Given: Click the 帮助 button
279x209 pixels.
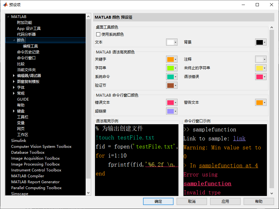Looking at the screenshot, I should [x=259, y=201].
